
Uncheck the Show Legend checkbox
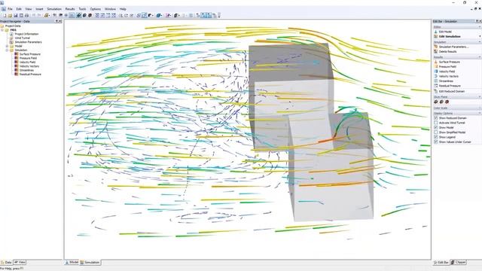coord(436,137)
